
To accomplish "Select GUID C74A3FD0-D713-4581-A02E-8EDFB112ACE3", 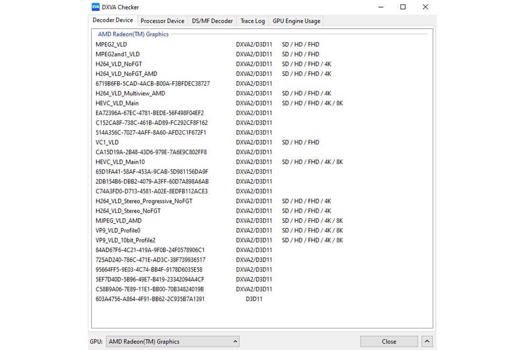I will click(x=152, y=191).
